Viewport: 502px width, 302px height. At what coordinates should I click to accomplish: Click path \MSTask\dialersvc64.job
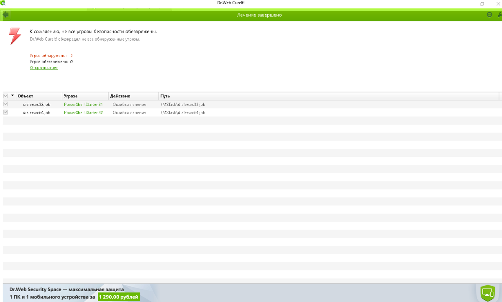[183, 113]
